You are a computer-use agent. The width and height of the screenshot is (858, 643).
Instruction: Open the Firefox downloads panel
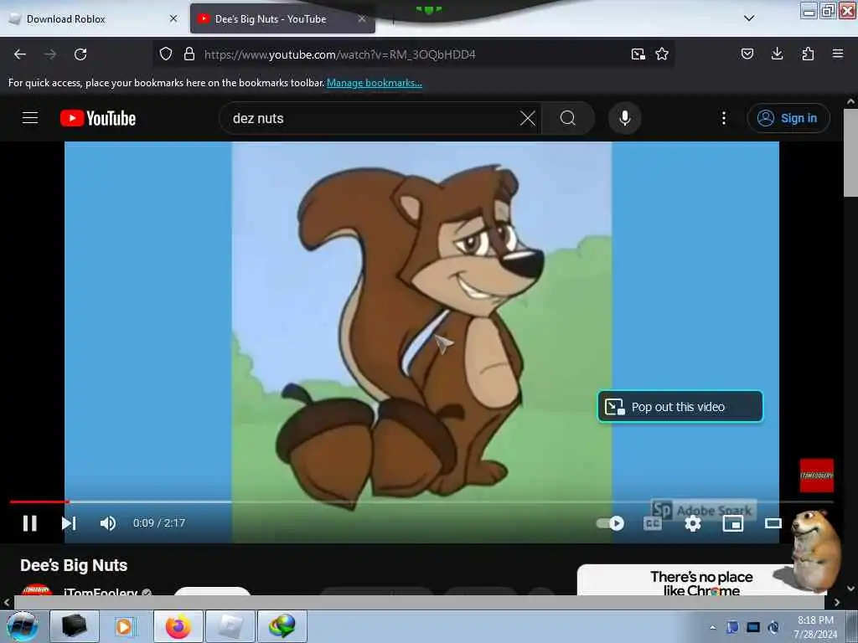777,54
